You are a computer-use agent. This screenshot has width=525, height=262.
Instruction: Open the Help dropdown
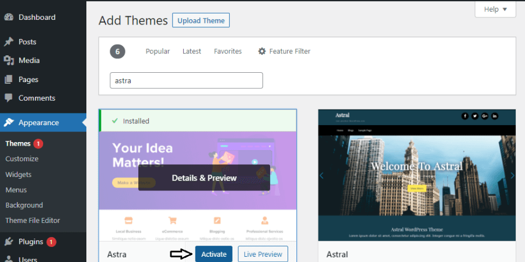[495, 9]
